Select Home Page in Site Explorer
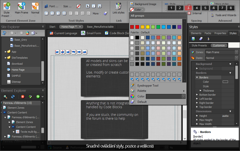The height and width of the screenshot is (151, 240). (x=18, y=70)
